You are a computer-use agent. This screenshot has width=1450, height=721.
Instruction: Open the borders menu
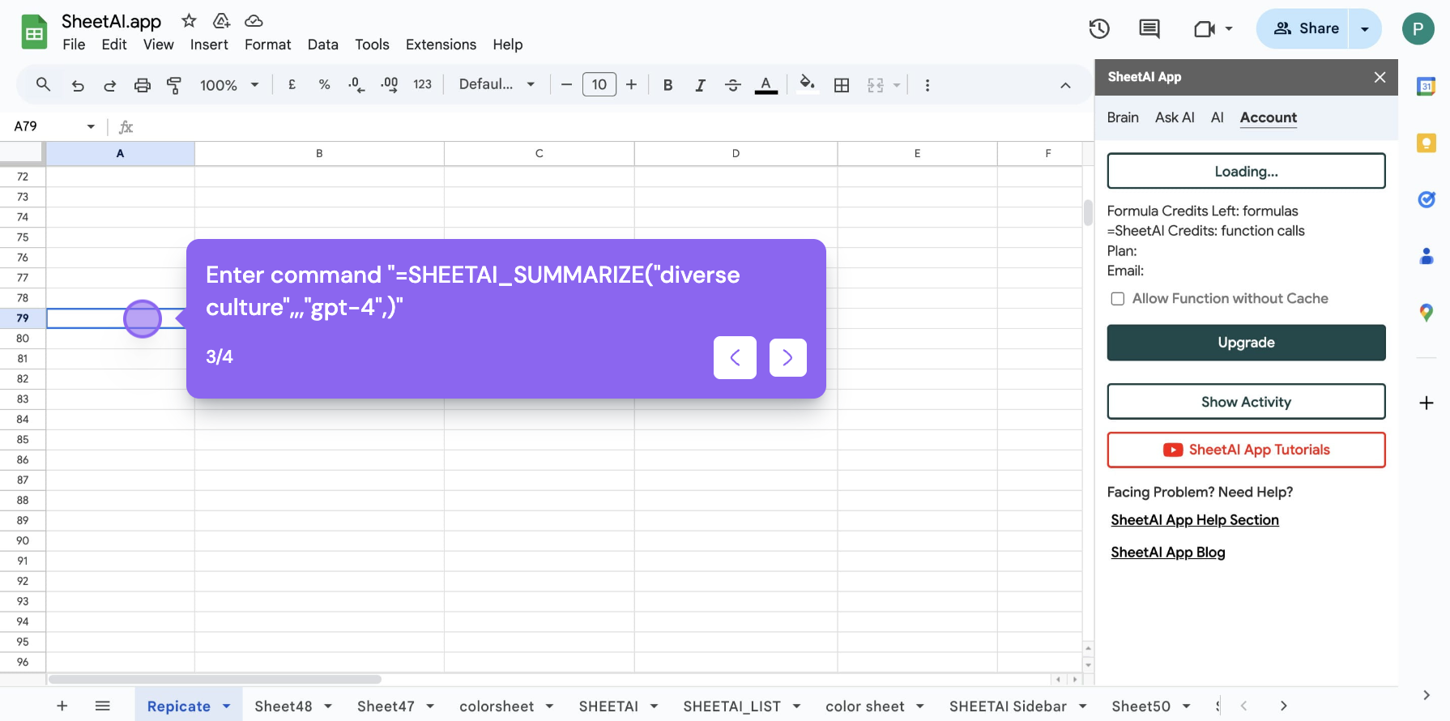[x=842, y=85]
